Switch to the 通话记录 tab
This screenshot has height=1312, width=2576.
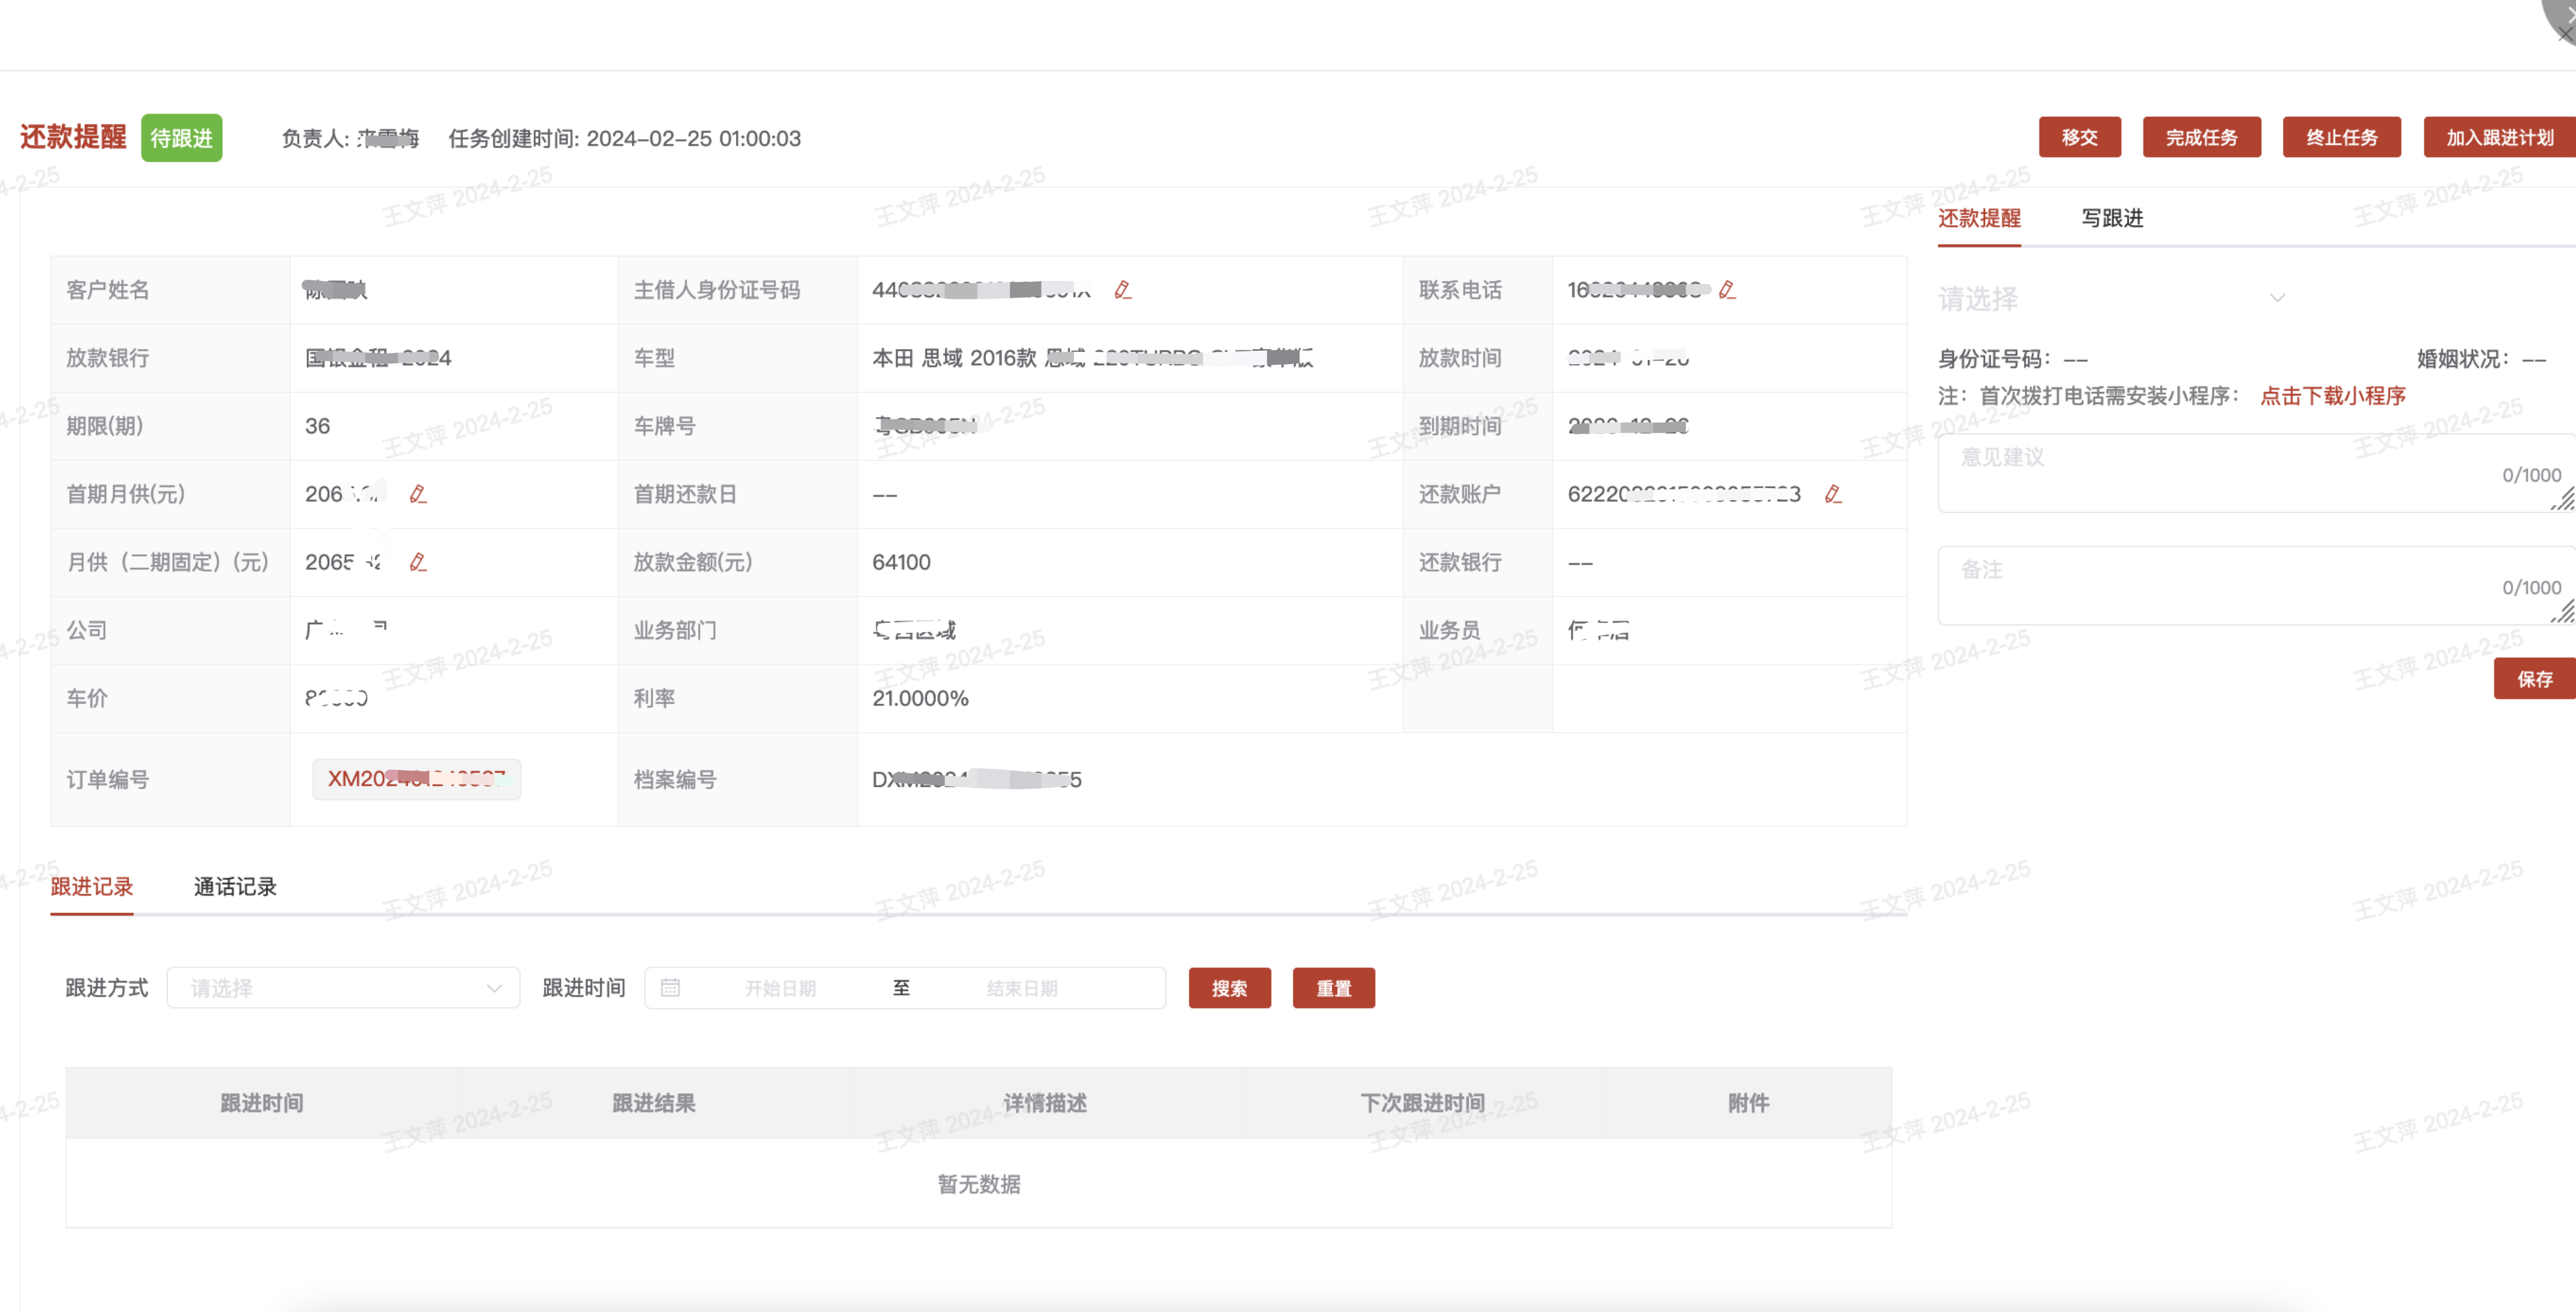[235, 887]
